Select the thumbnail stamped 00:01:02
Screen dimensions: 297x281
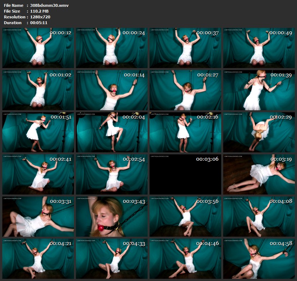(38, 90)
